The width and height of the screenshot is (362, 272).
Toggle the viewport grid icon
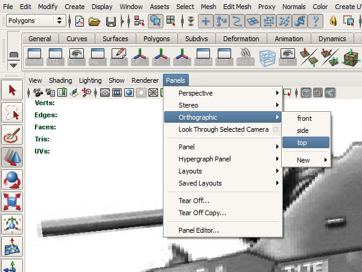point(105,92)
